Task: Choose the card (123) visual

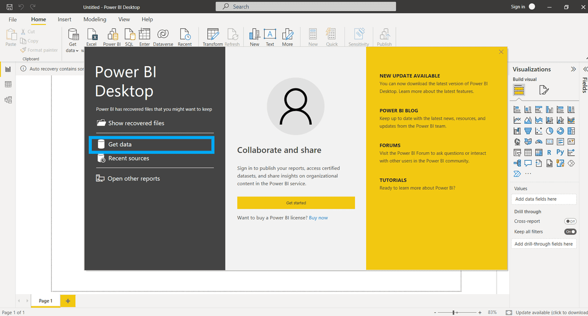Action: 550,141
